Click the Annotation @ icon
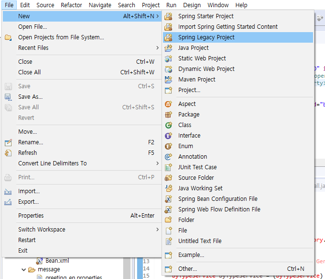The image size is (325, 279). point(168,157)
